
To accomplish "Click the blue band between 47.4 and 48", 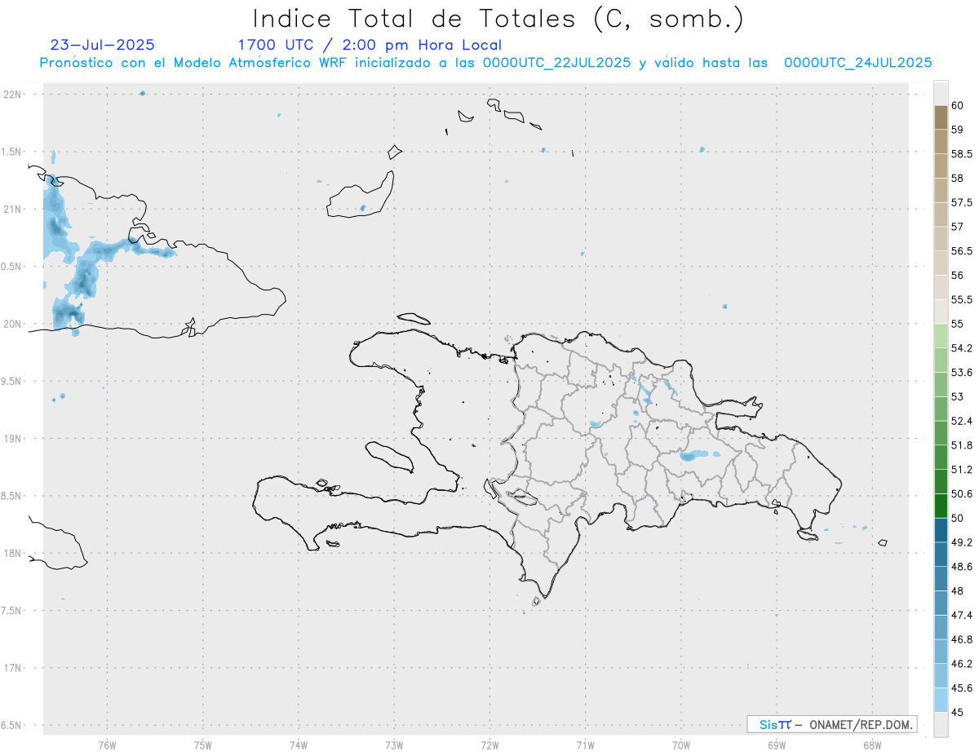I will pyautogui.click(x=941, y=603).
